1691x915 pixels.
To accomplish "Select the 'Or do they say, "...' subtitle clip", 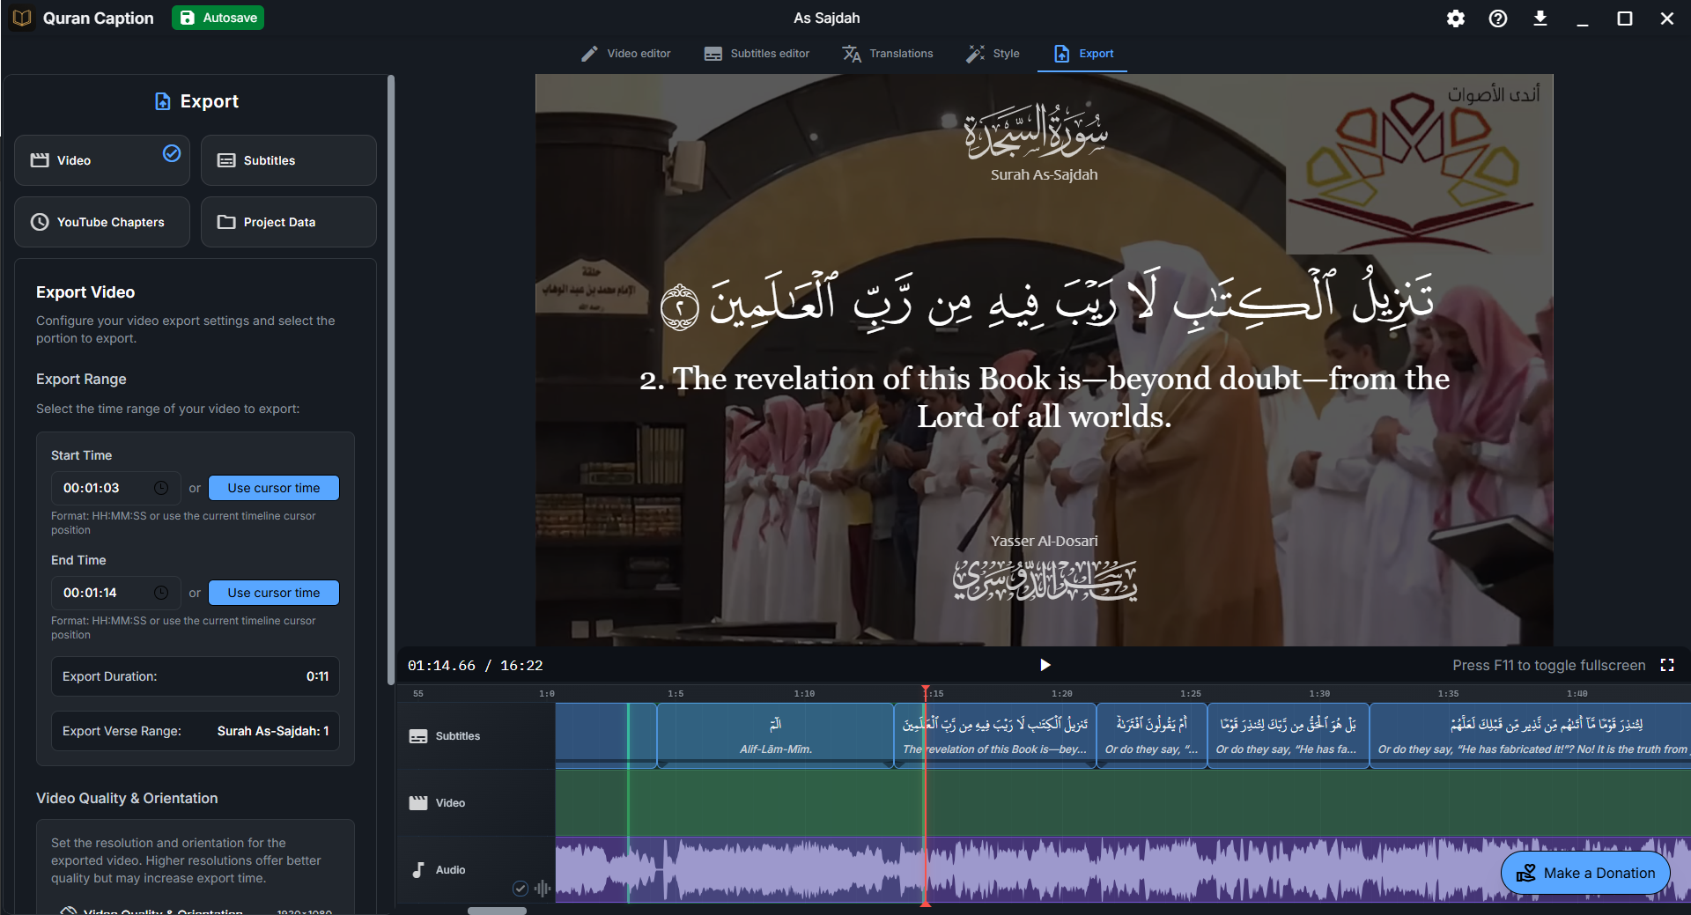I will (1151, 735).
